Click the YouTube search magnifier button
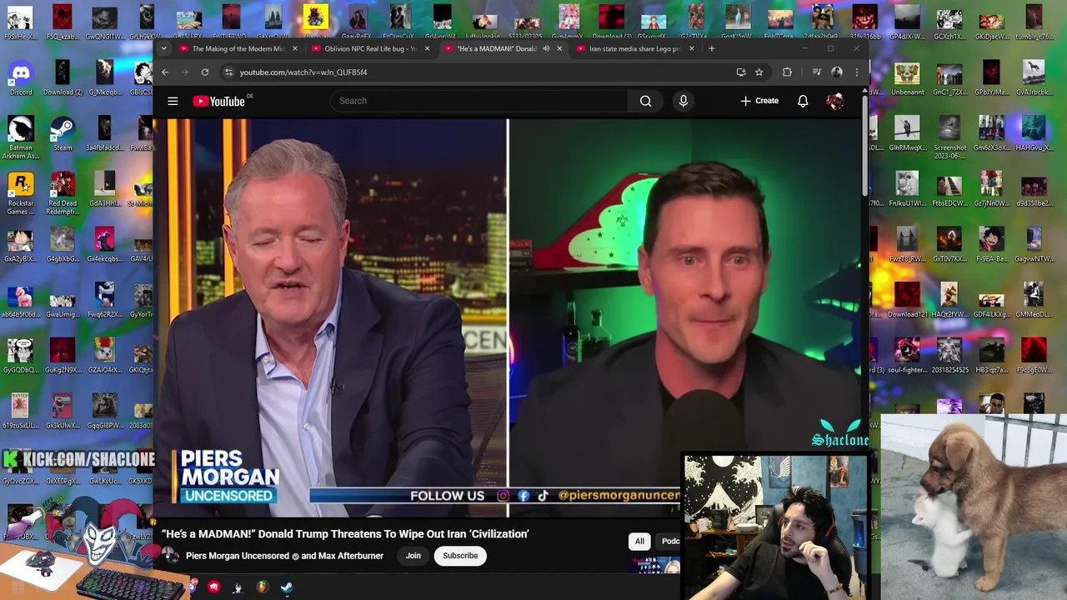1067x600 pixels. (645, 101)
